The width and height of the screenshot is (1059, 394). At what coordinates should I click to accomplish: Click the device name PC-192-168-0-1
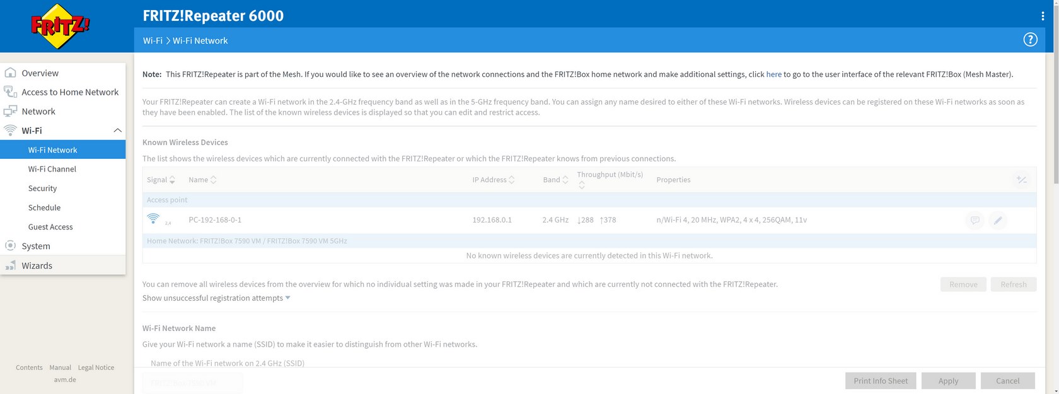pos(215,220)
